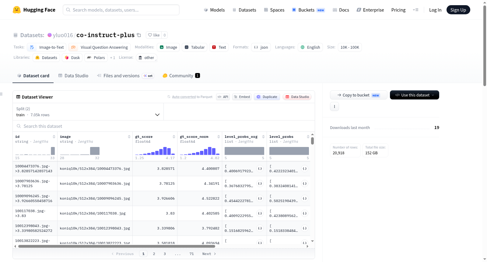Expand JSON for level_probs in 10004473376 row

pyautogui.click(x=305, y=169)
